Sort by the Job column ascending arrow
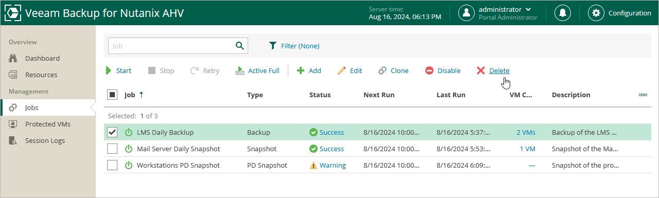Screen dimensions: 659x198 (142, 95)
